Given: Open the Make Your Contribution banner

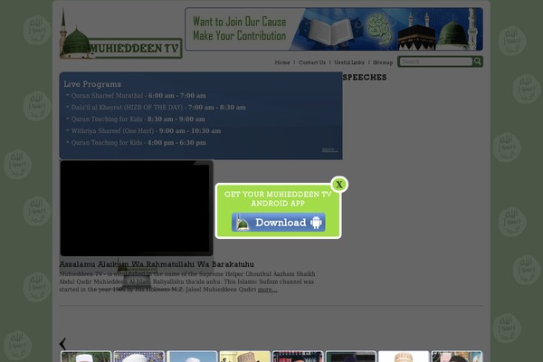Looking at the screenshot, I should point(334,29).
